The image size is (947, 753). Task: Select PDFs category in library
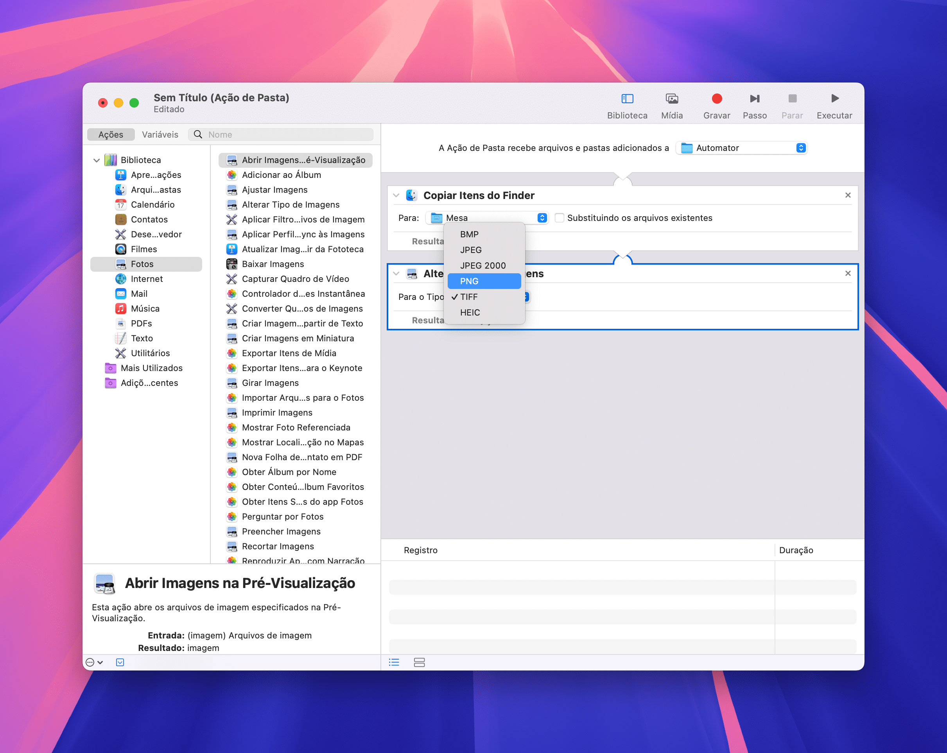pos(146,324)
